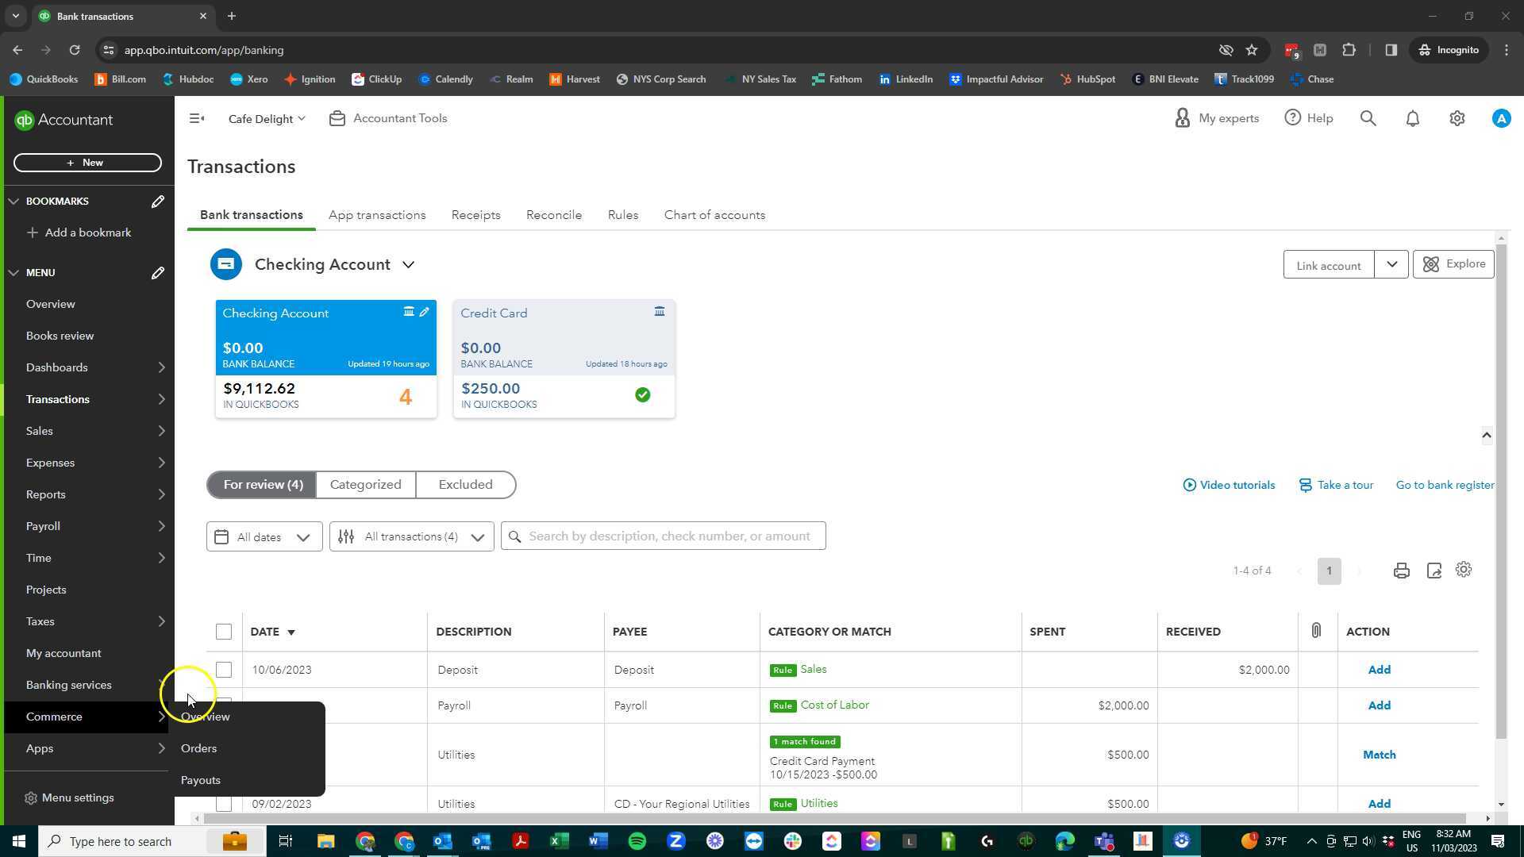Toggle select-all checkbox in table header
Image resolution: width=1524 pixels, height=857 pixels.
224,632
